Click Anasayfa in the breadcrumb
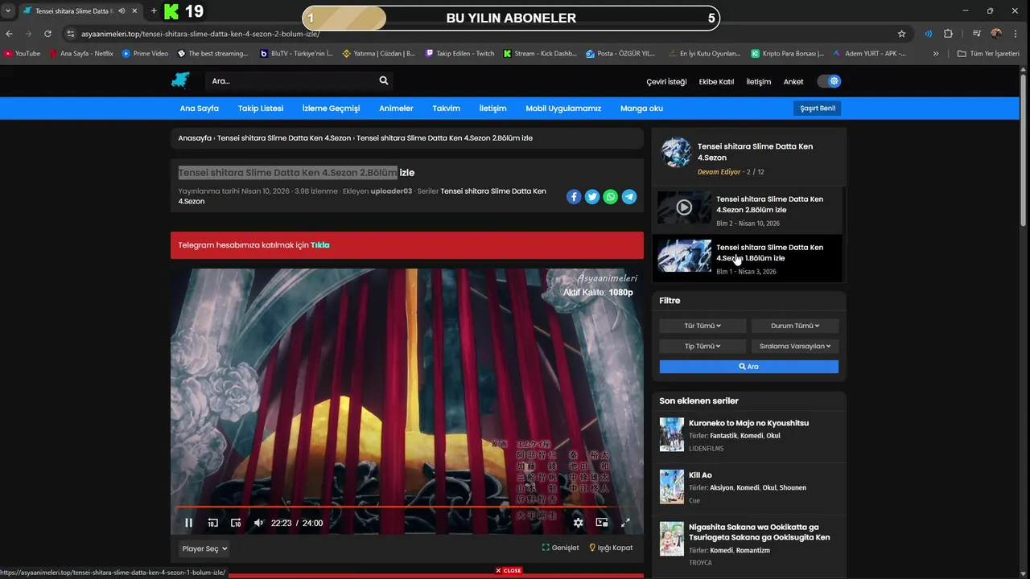The height and width of the screenshot is (579, 1030). click(x=195, y=138)
